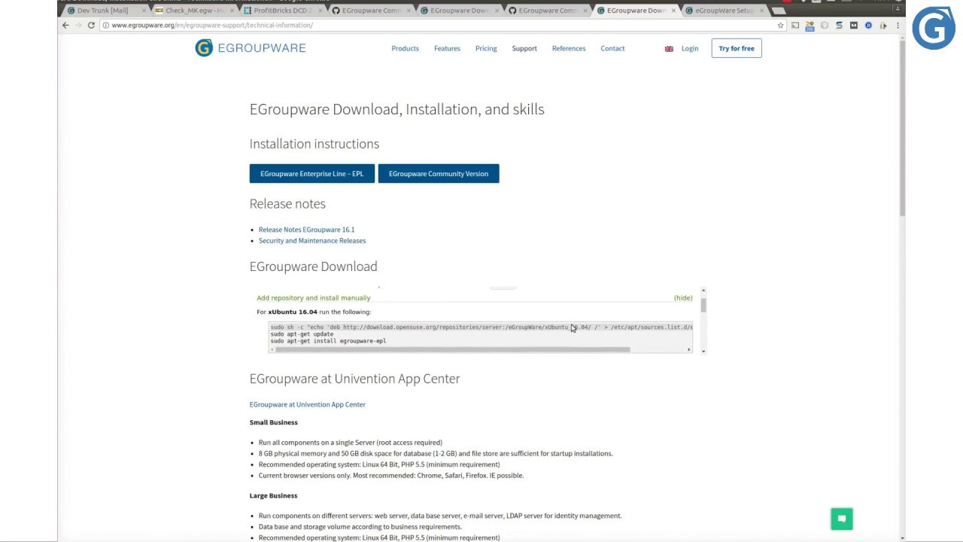Collapse instructions with the (hide) link
963x542 pixels.
coord(683,298)
